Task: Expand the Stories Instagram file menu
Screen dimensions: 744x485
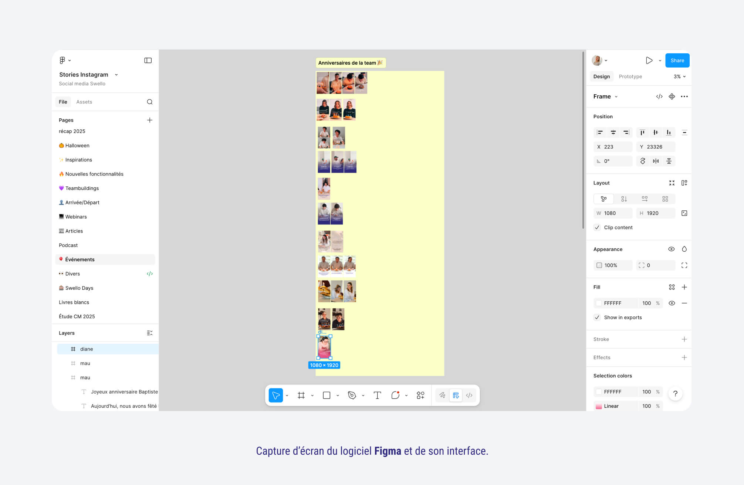Action: [116, 75]
